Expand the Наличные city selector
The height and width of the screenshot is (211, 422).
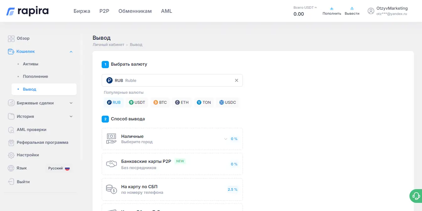[226, 138]
